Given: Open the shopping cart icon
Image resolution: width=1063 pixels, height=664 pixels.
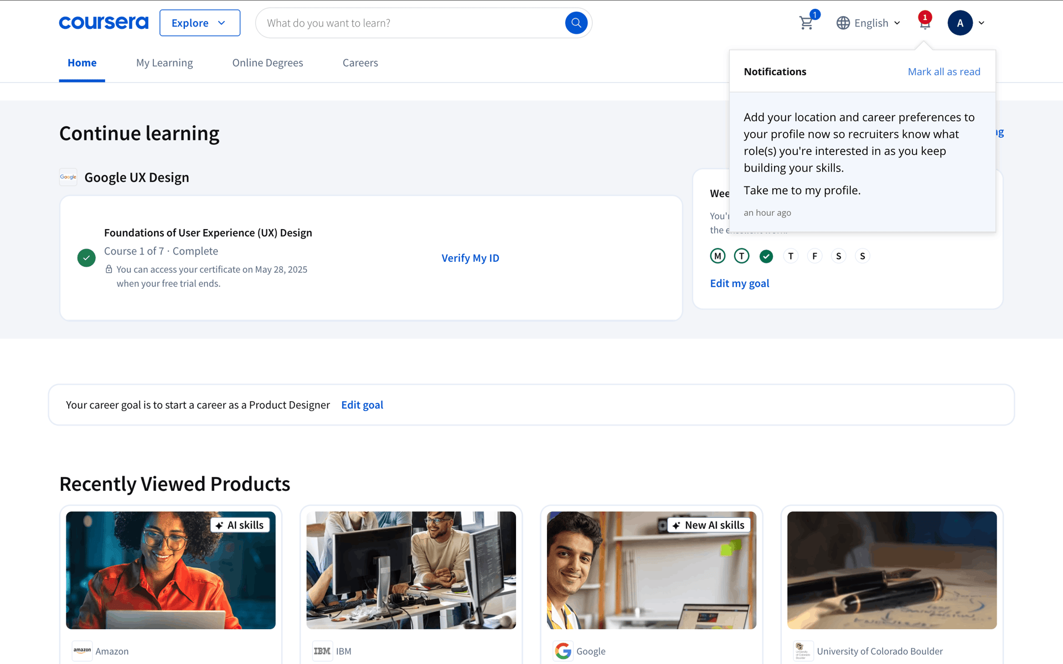Looking at the screenshot, I should tap(806, 23).
